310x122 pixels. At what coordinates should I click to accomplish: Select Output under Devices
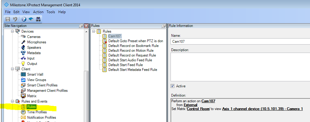tap(32, 64)
